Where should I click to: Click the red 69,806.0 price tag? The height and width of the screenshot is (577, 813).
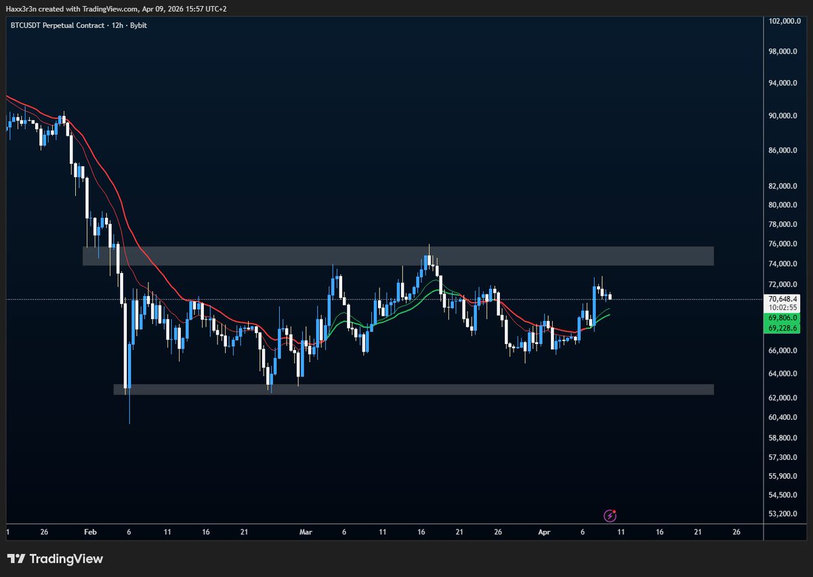tap(781, 317)
